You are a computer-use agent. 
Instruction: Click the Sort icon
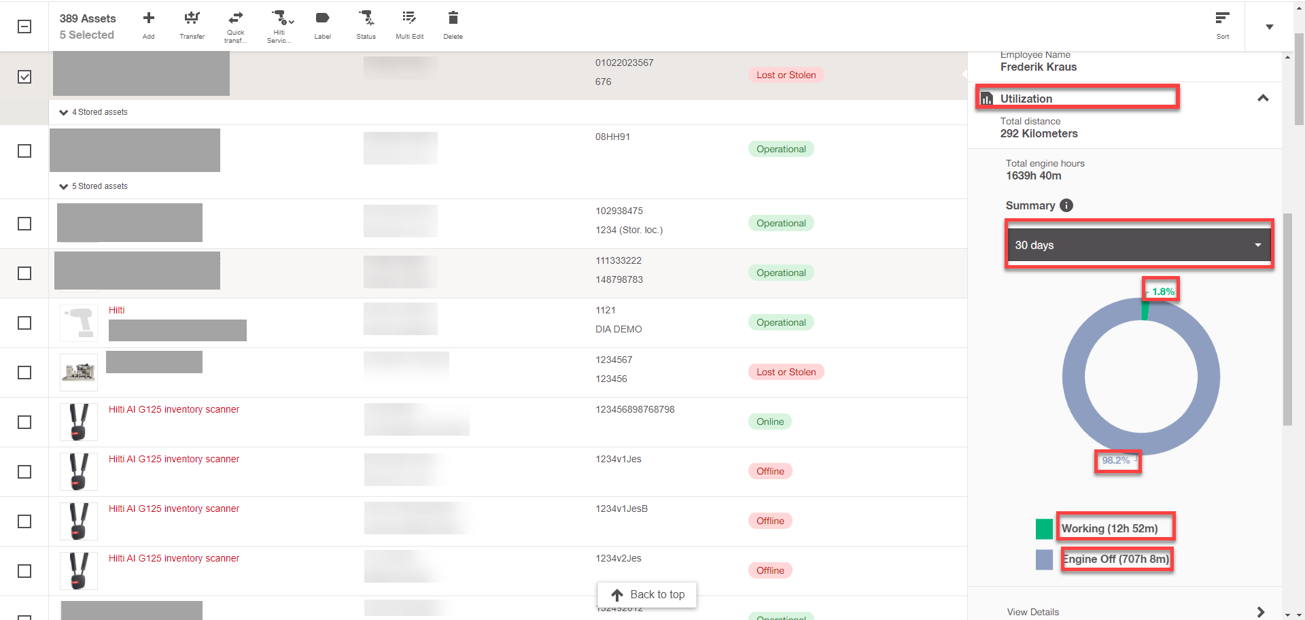pyautogui.click(x=1222, y=19)
